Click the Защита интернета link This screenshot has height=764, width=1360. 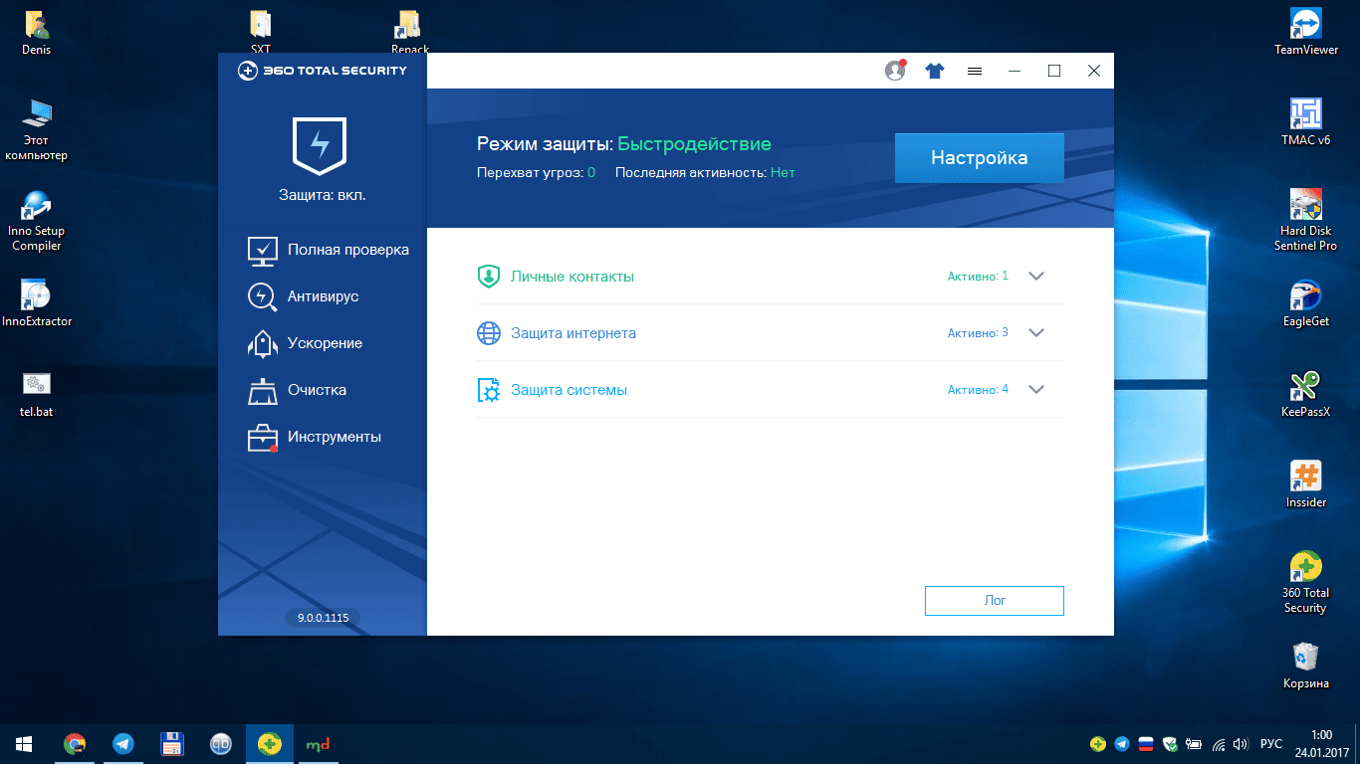coord(573,333)
